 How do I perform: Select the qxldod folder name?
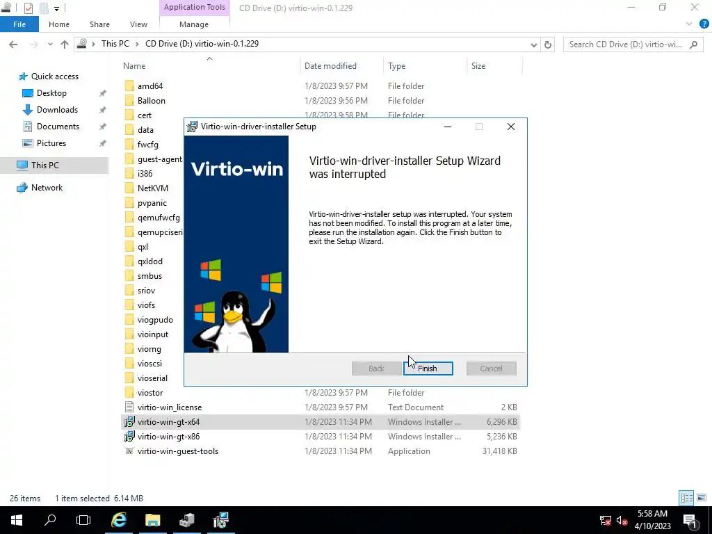tap(150, 261)
